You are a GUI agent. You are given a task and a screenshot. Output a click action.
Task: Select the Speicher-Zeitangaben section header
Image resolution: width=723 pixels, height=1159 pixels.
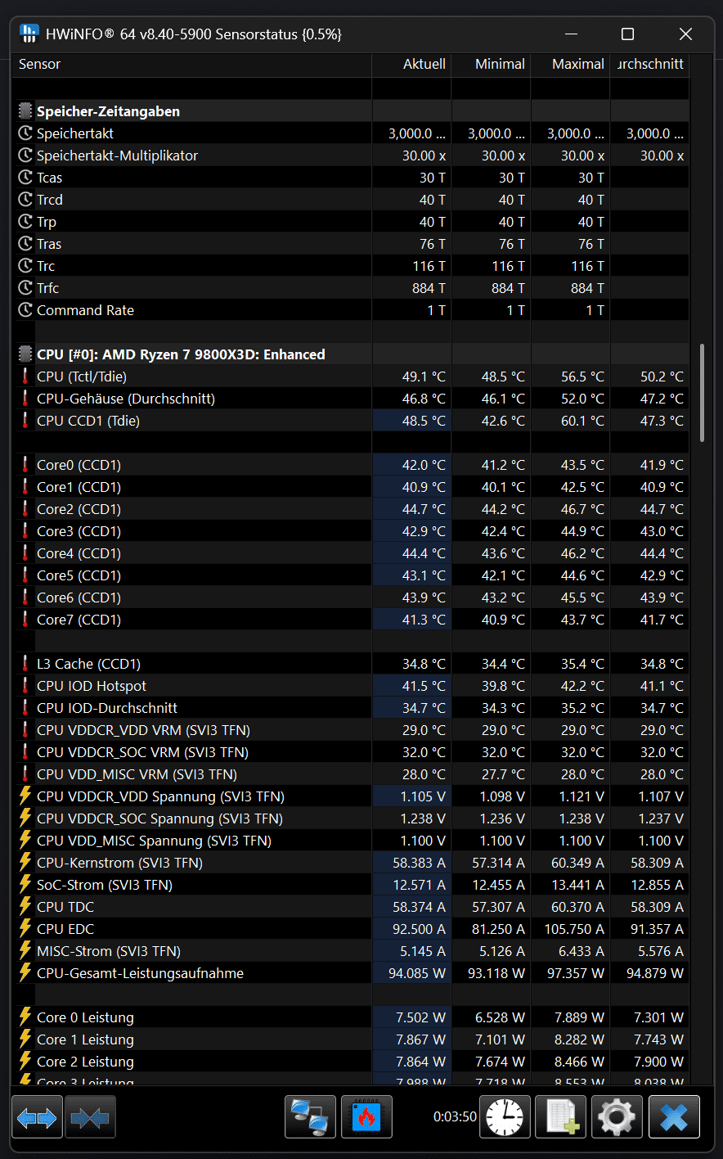108,111
